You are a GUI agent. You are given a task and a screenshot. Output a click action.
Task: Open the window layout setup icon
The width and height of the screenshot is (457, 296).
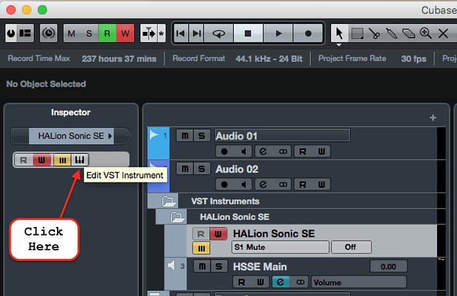click(x=25, y=33)
